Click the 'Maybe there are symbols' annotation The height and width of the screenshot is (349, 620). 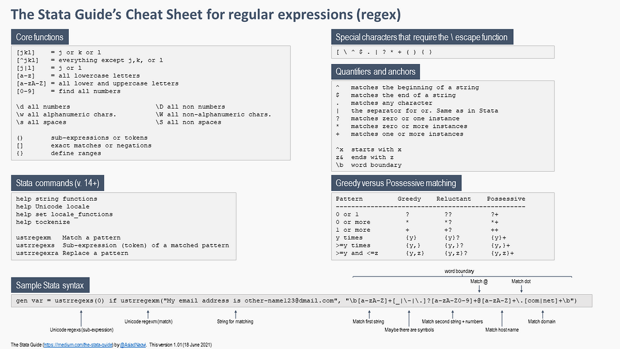click(409, 329)
